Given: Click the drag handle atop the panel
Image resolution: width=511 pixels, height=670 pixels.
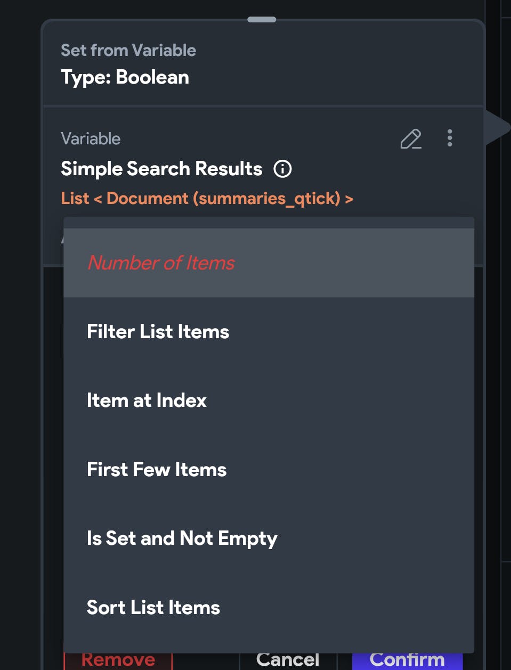Looking at the screenshot, I should (x=262, y=20).
